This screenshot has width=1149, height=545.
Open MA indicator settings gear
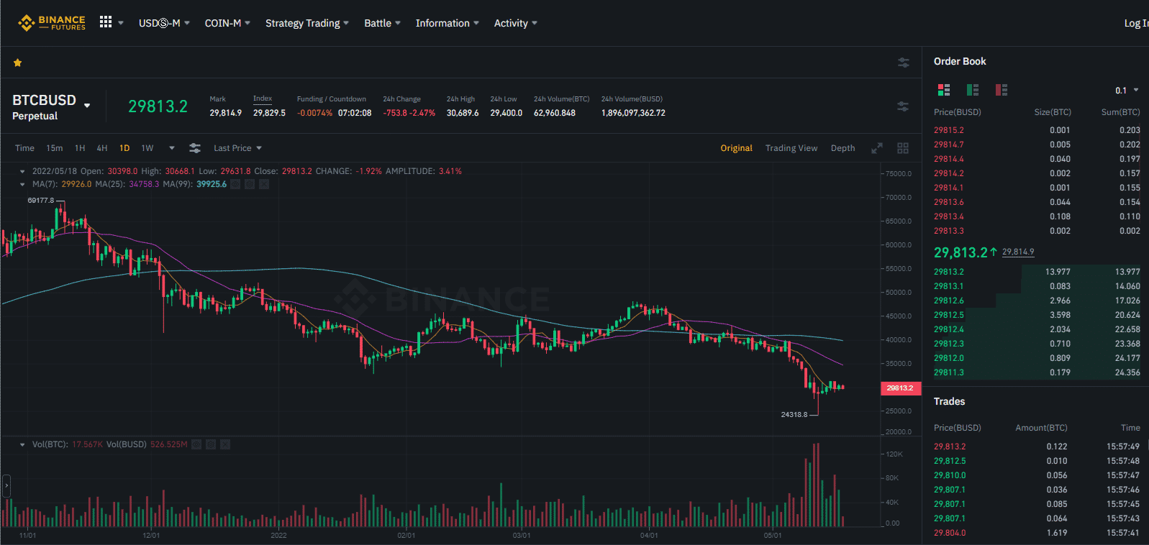(x=250, y=184)
